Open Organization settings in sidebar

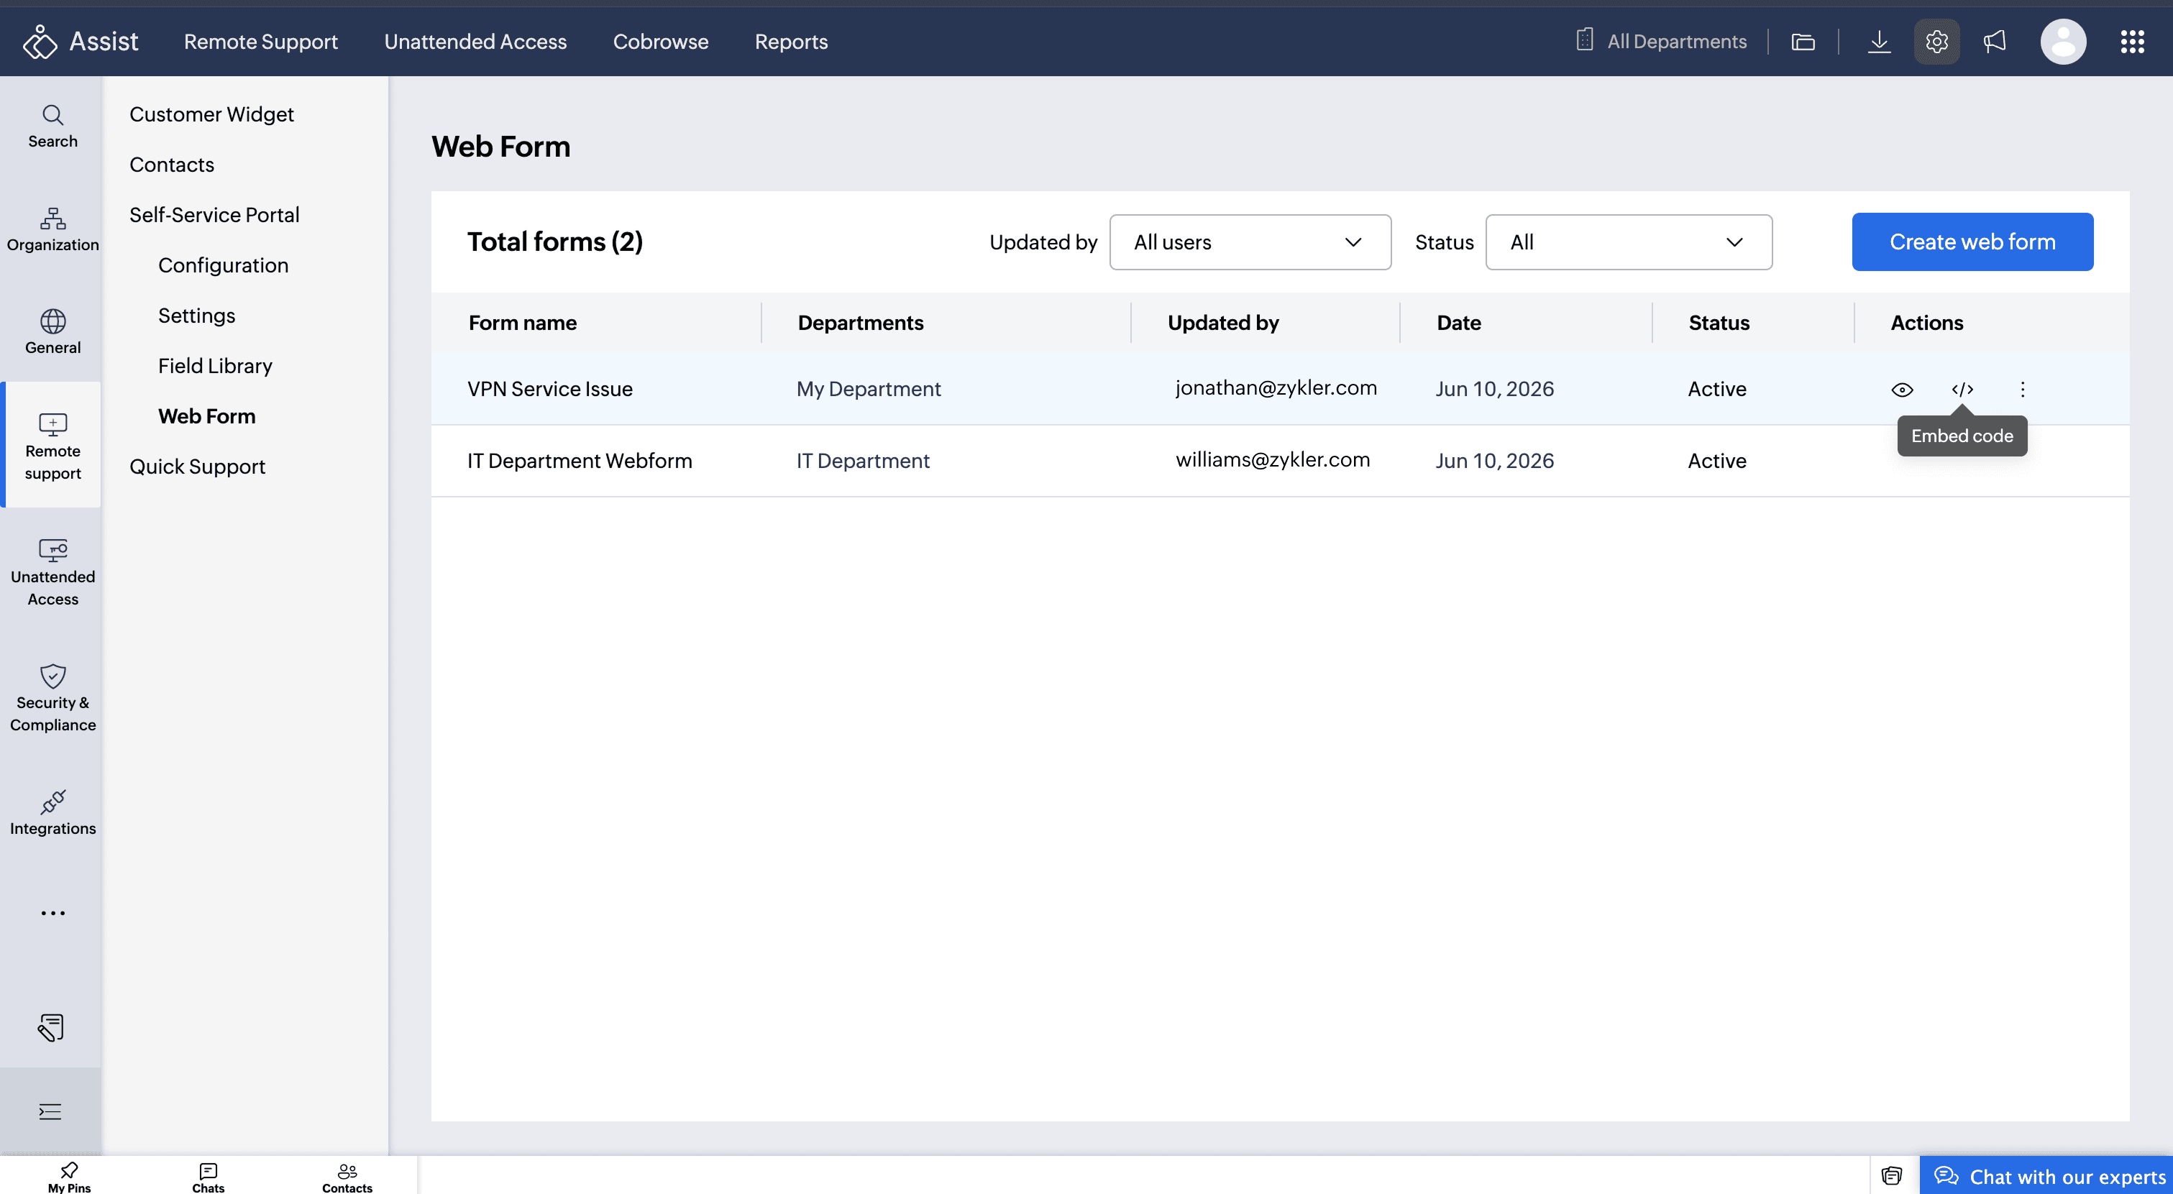(52, 229)
